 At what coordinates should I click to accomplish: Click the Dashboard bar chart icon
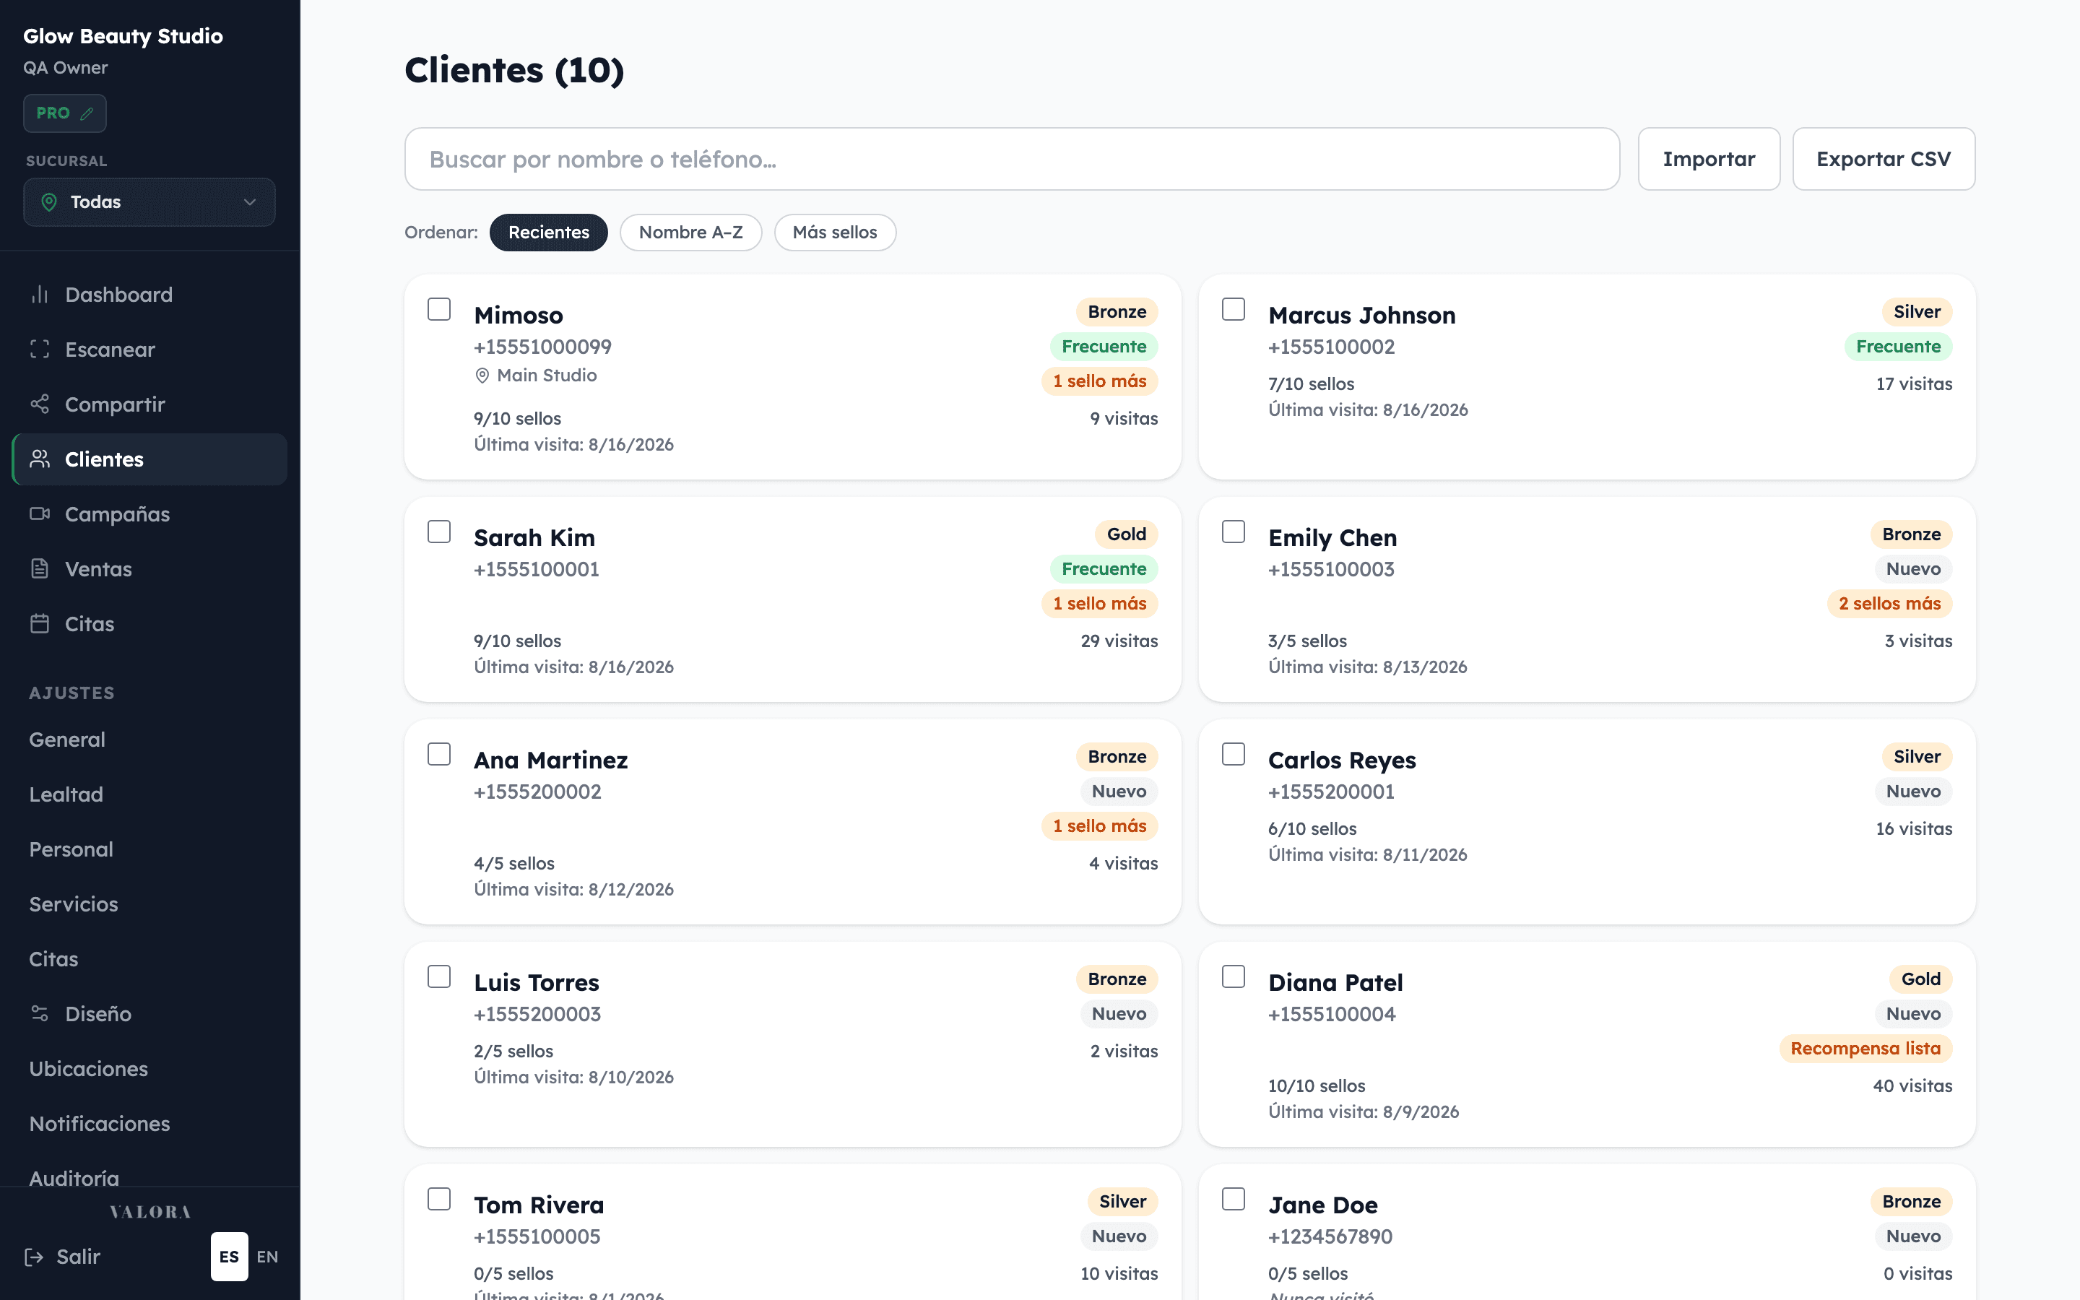pyautogui.click(x=40, y=295)
